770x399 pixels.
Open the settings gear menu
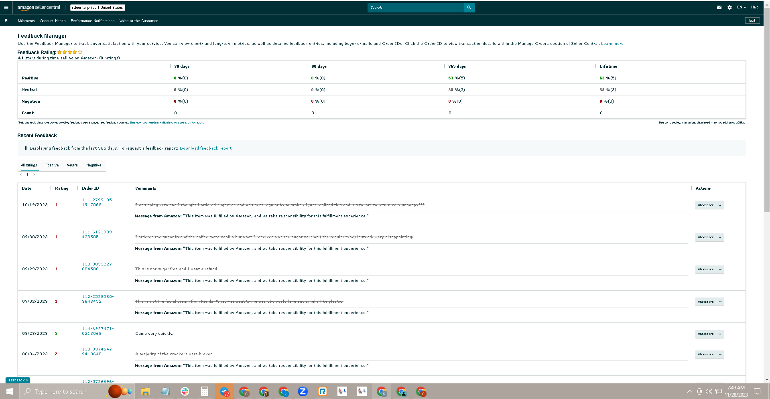click(729, 7)
